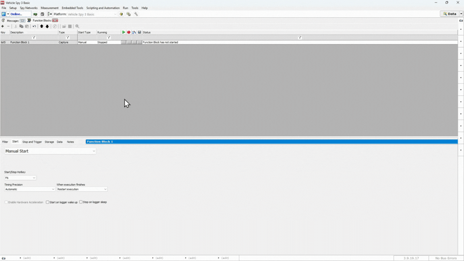Screen dimensions: 464x261
Task: Click the red record icon in header
Action: tap(129, 32)
